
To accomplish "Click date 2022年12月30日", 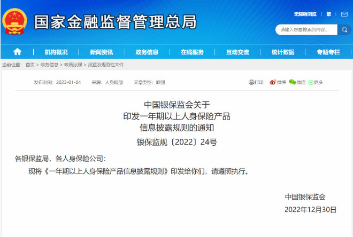I will tap(310, 209).
